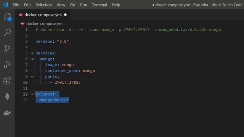Open the Terminal menu
Image resolution: width=244 pixels, height=137 pixels.
pos(100,5)
